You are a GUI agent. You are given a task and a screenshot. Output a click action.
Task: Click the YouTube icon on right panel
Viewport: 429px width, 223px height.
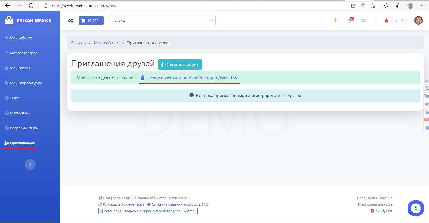coord(426,120)
